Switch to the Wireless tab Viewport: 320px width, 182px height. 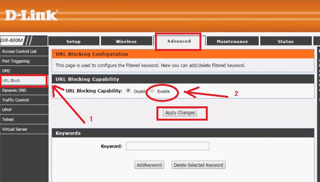point(126,42)
